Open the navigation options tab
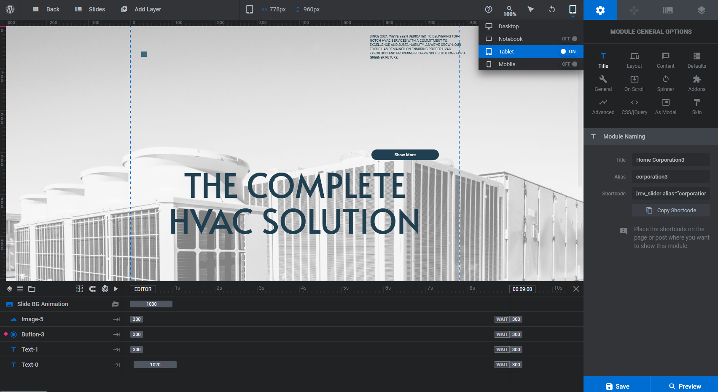 pos(634,10)
